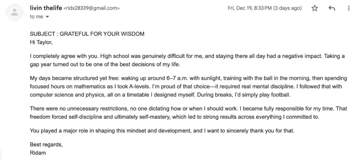This screenshot has width=351, height=160.
Task: Click the Reply arrow icon
Action: point(332,9)
